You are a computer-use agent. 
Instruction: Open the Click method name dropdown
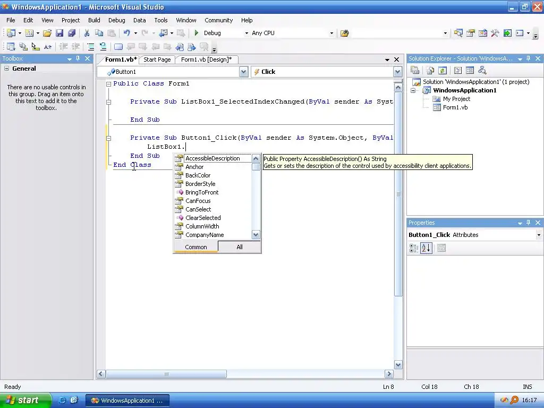tap(397, 72)
